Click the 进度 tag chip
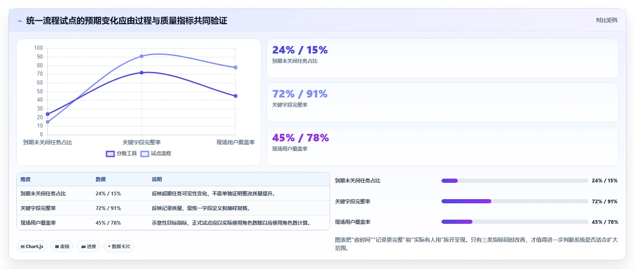The width and height of the screenshot is (635, 269). pyautogui.click(x=88, y=246)
